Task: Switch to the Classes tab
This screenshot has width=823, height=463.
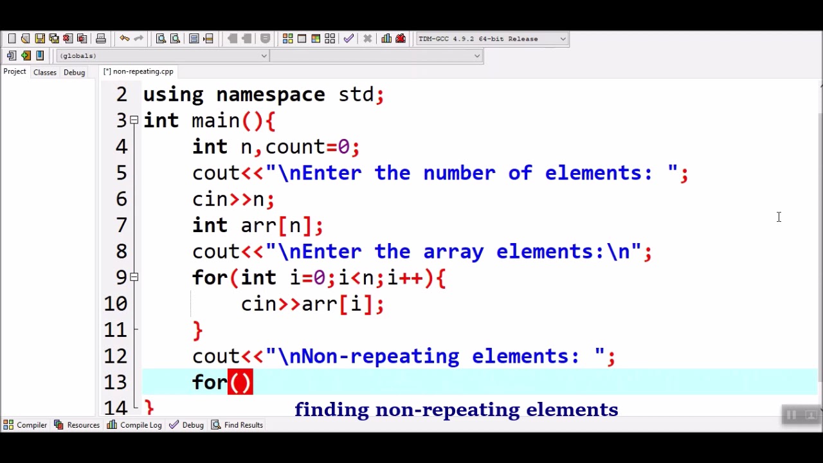Action: pyautogui.click(x=45, y=72)
